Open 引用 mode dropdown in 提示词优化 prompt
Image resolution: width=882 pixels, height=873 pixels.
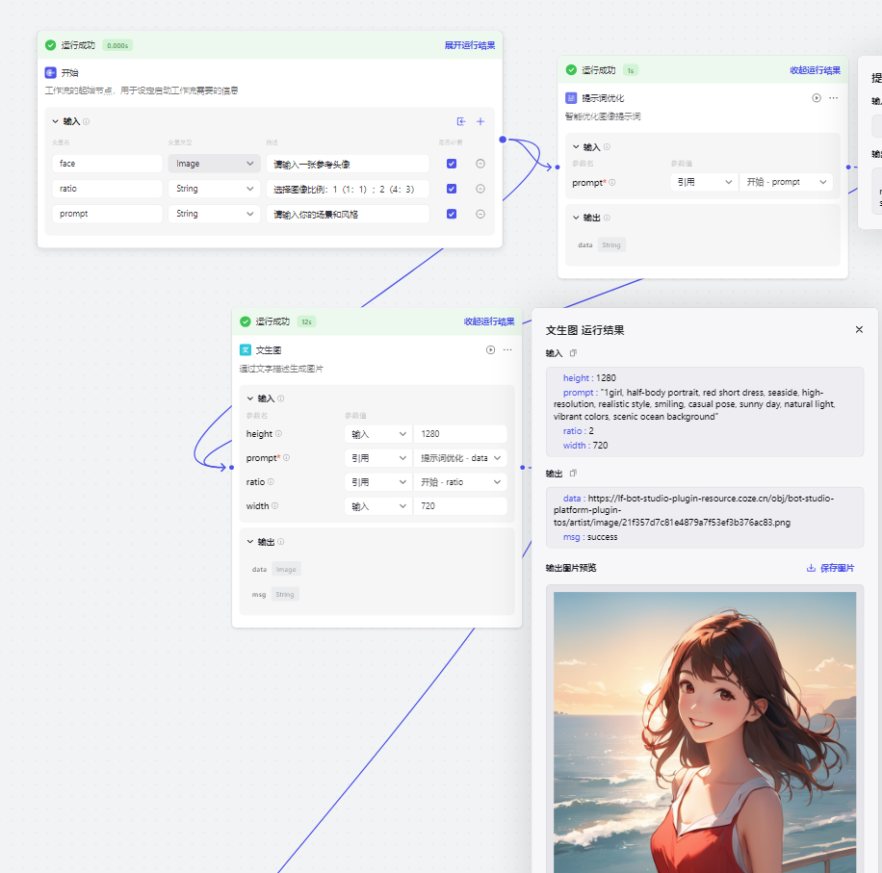click(704, 182)
